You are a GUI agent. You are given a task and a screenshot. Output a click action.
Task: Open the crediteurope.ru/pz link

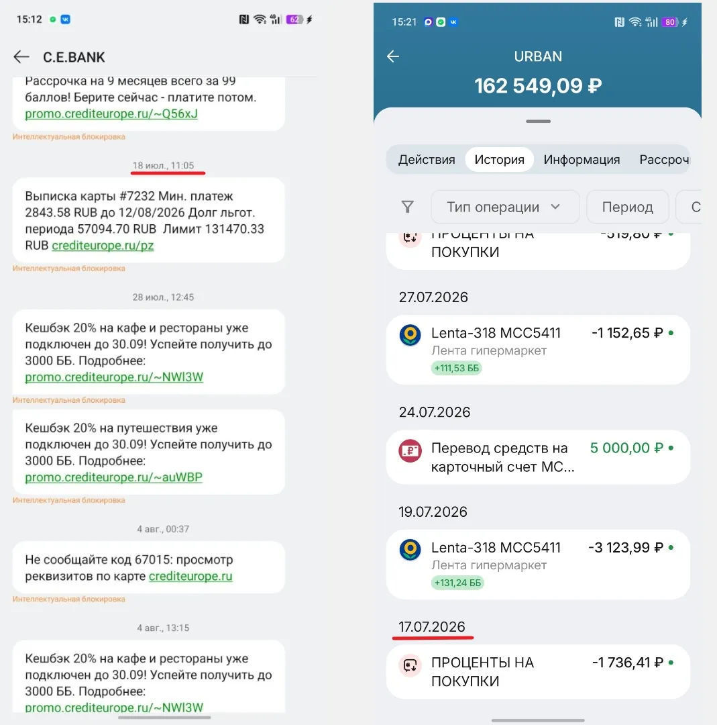tap(103, 246)
